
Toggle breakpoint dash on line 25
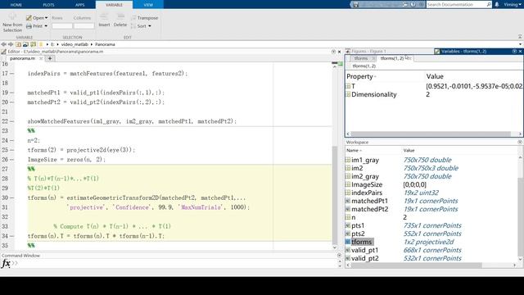pyautogui.click(x=11, y=150)
